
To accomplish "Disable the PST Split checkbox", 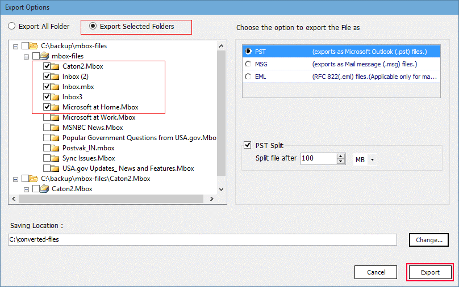I will 247,146.
